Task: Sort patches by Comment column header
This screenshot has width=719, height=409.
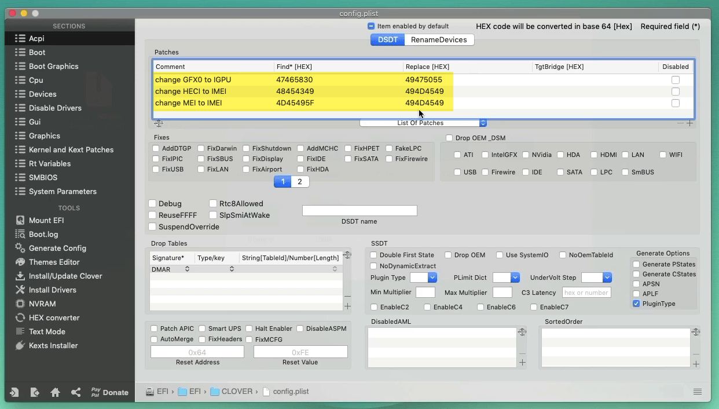Action: (x=214, y=67)
